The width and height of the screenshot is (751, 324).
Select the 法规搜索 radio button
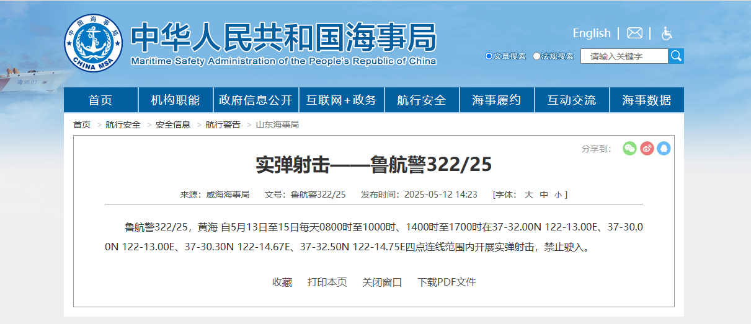536,56
